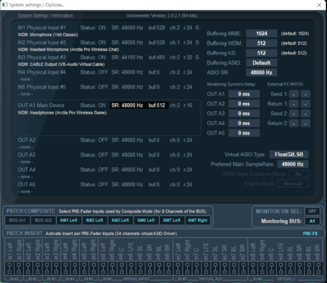Toggle MONITOR ON SEL off button
The image size is (327, 283).
click(x=312, y=211)
